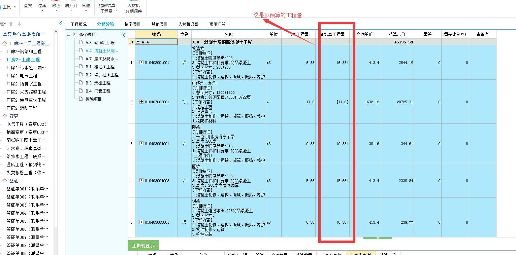Select A.4 混凝土及钢 tree node
The image size is (516, 255).
101,51
